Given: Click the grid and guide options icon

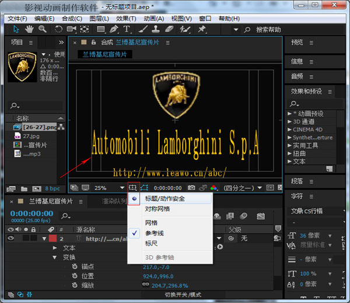Looking at the screenshot, I should 132,188.
